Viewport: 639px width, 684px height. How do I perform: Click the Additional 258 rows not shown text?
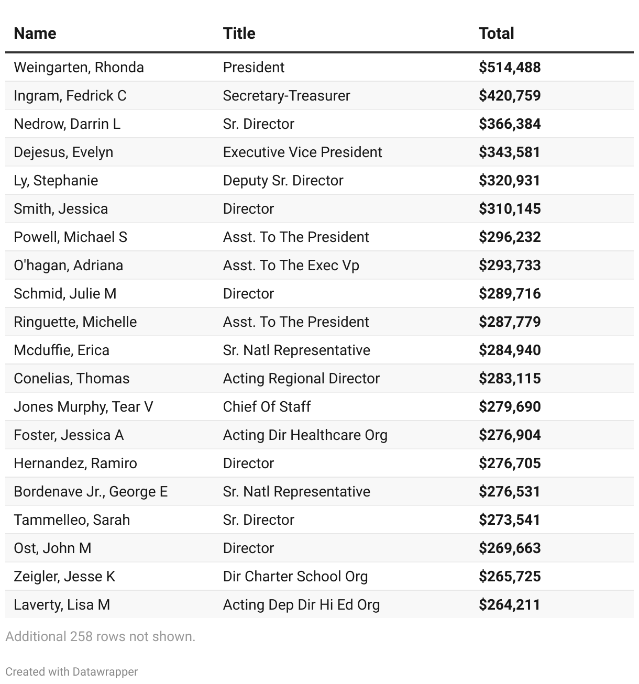click(100, 637)
